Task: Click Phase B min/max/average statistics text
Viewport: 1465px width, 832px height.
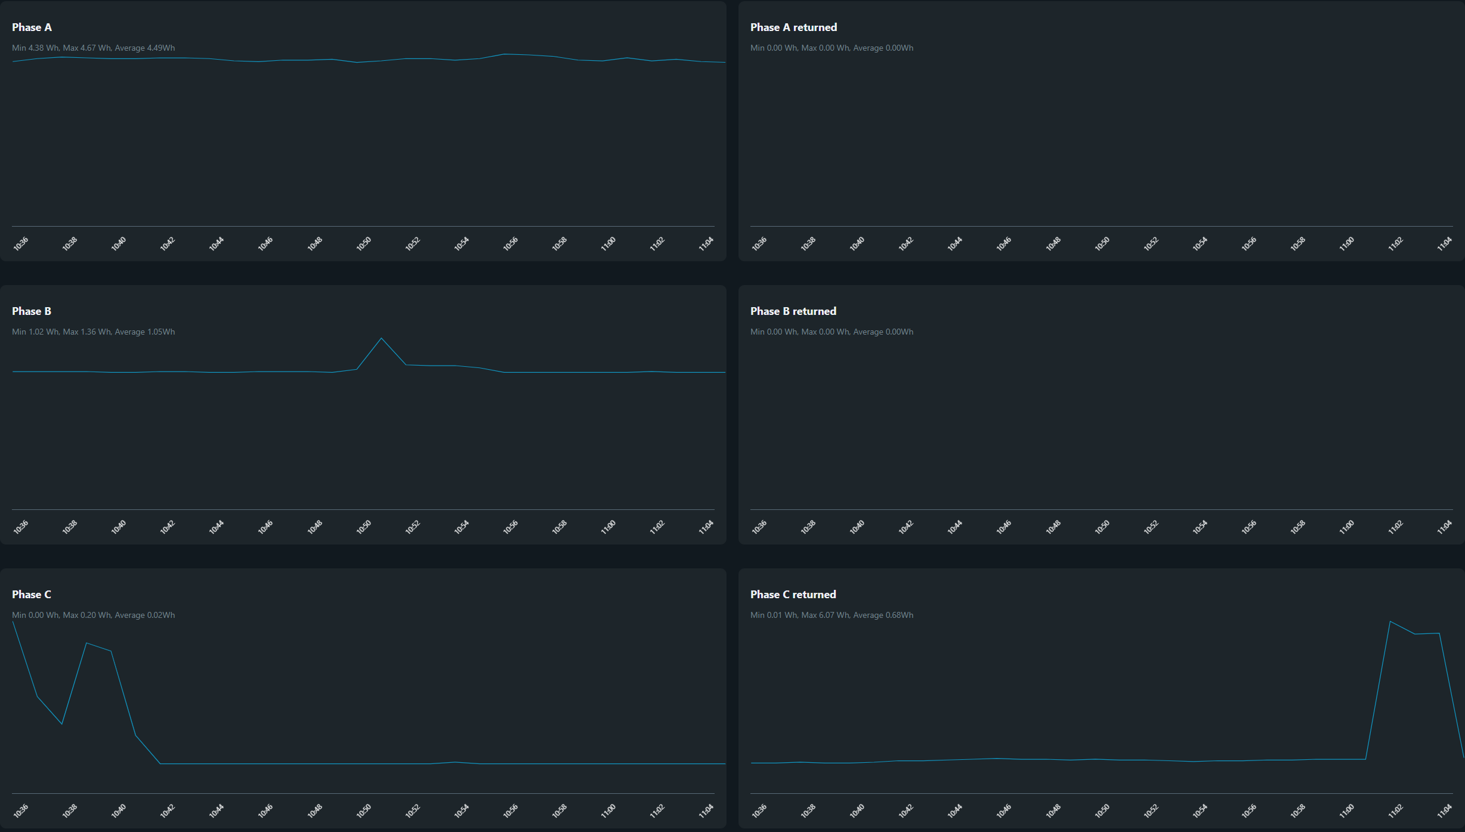Action: click(93, 332)
